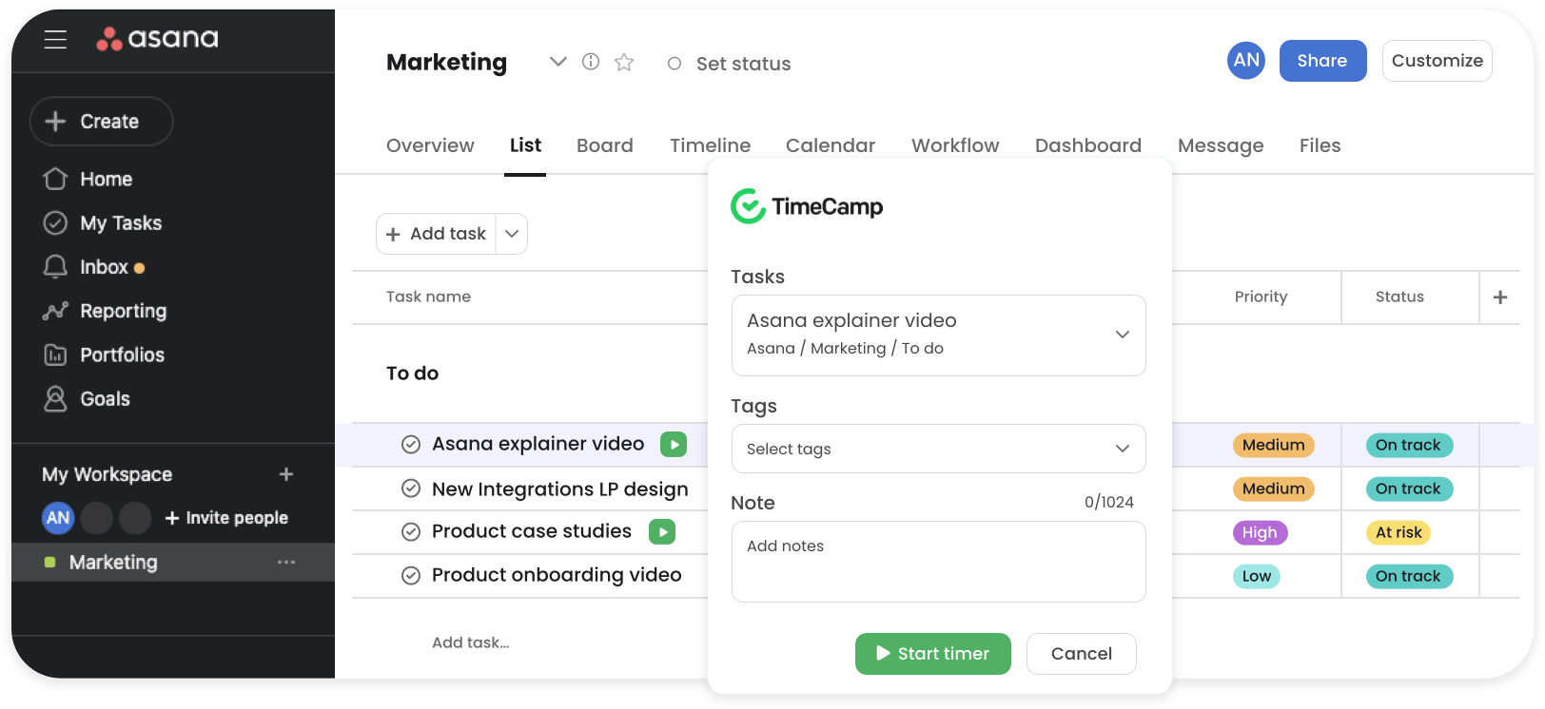This screenshot has width=1545, height=709.
Task: Switch to the Dashboard tab
Action: click(x=1088, y=145)
